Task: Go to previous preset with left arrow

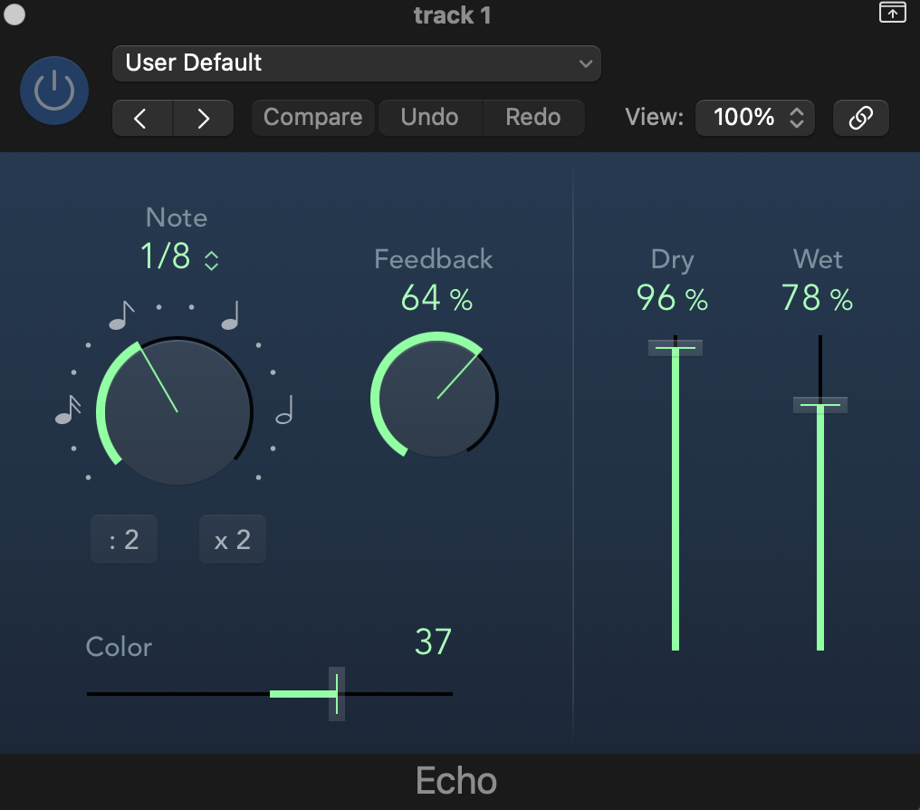Action: tap(142, 118)
